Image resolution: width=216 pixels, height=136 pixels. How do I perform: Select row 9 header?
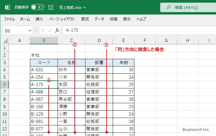click(4, 107)
